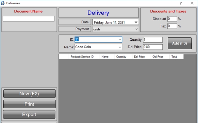198x123 pixels.
Task: Click into the Discount percent field
Action: click(x=172, y=19)
